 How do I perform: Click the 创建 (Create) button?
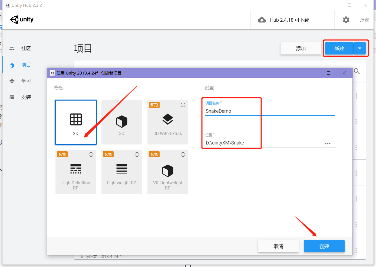324,246
